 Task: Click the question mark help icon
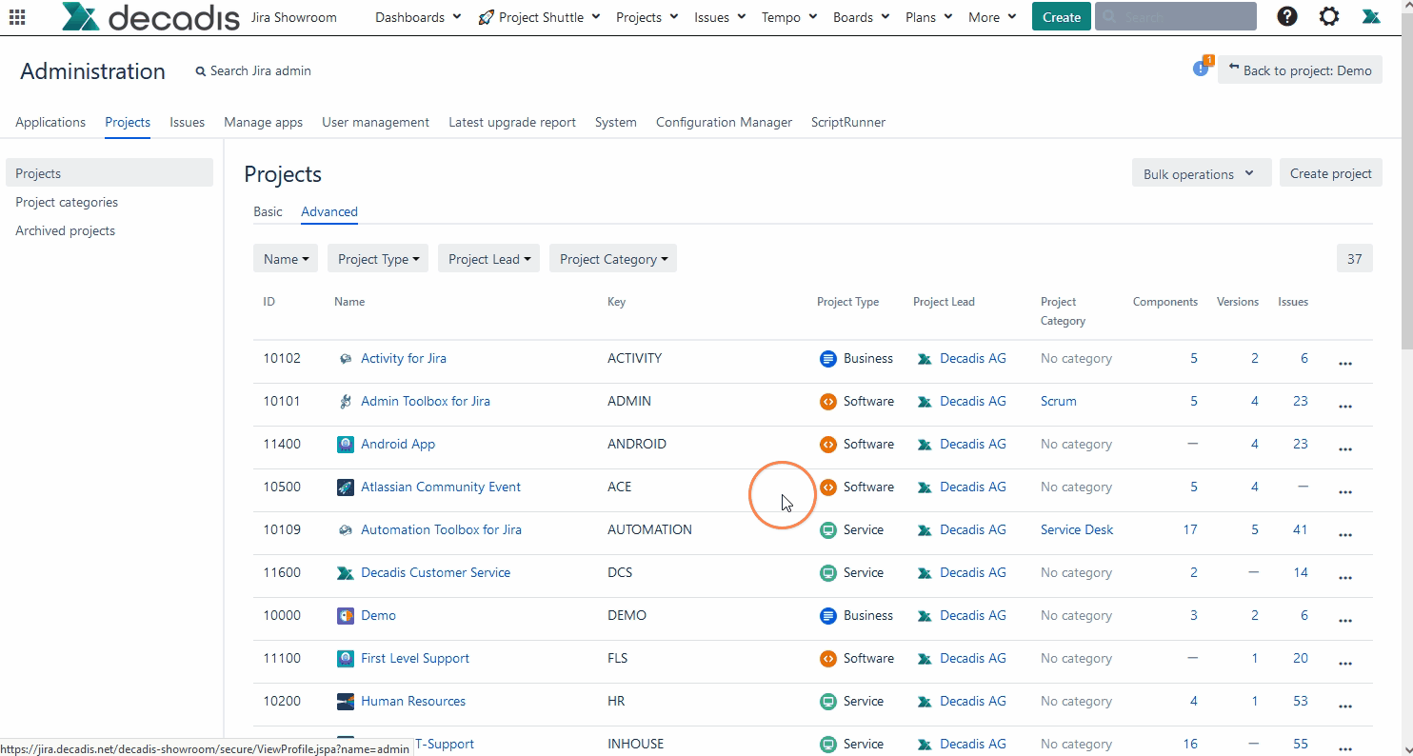1286,16
